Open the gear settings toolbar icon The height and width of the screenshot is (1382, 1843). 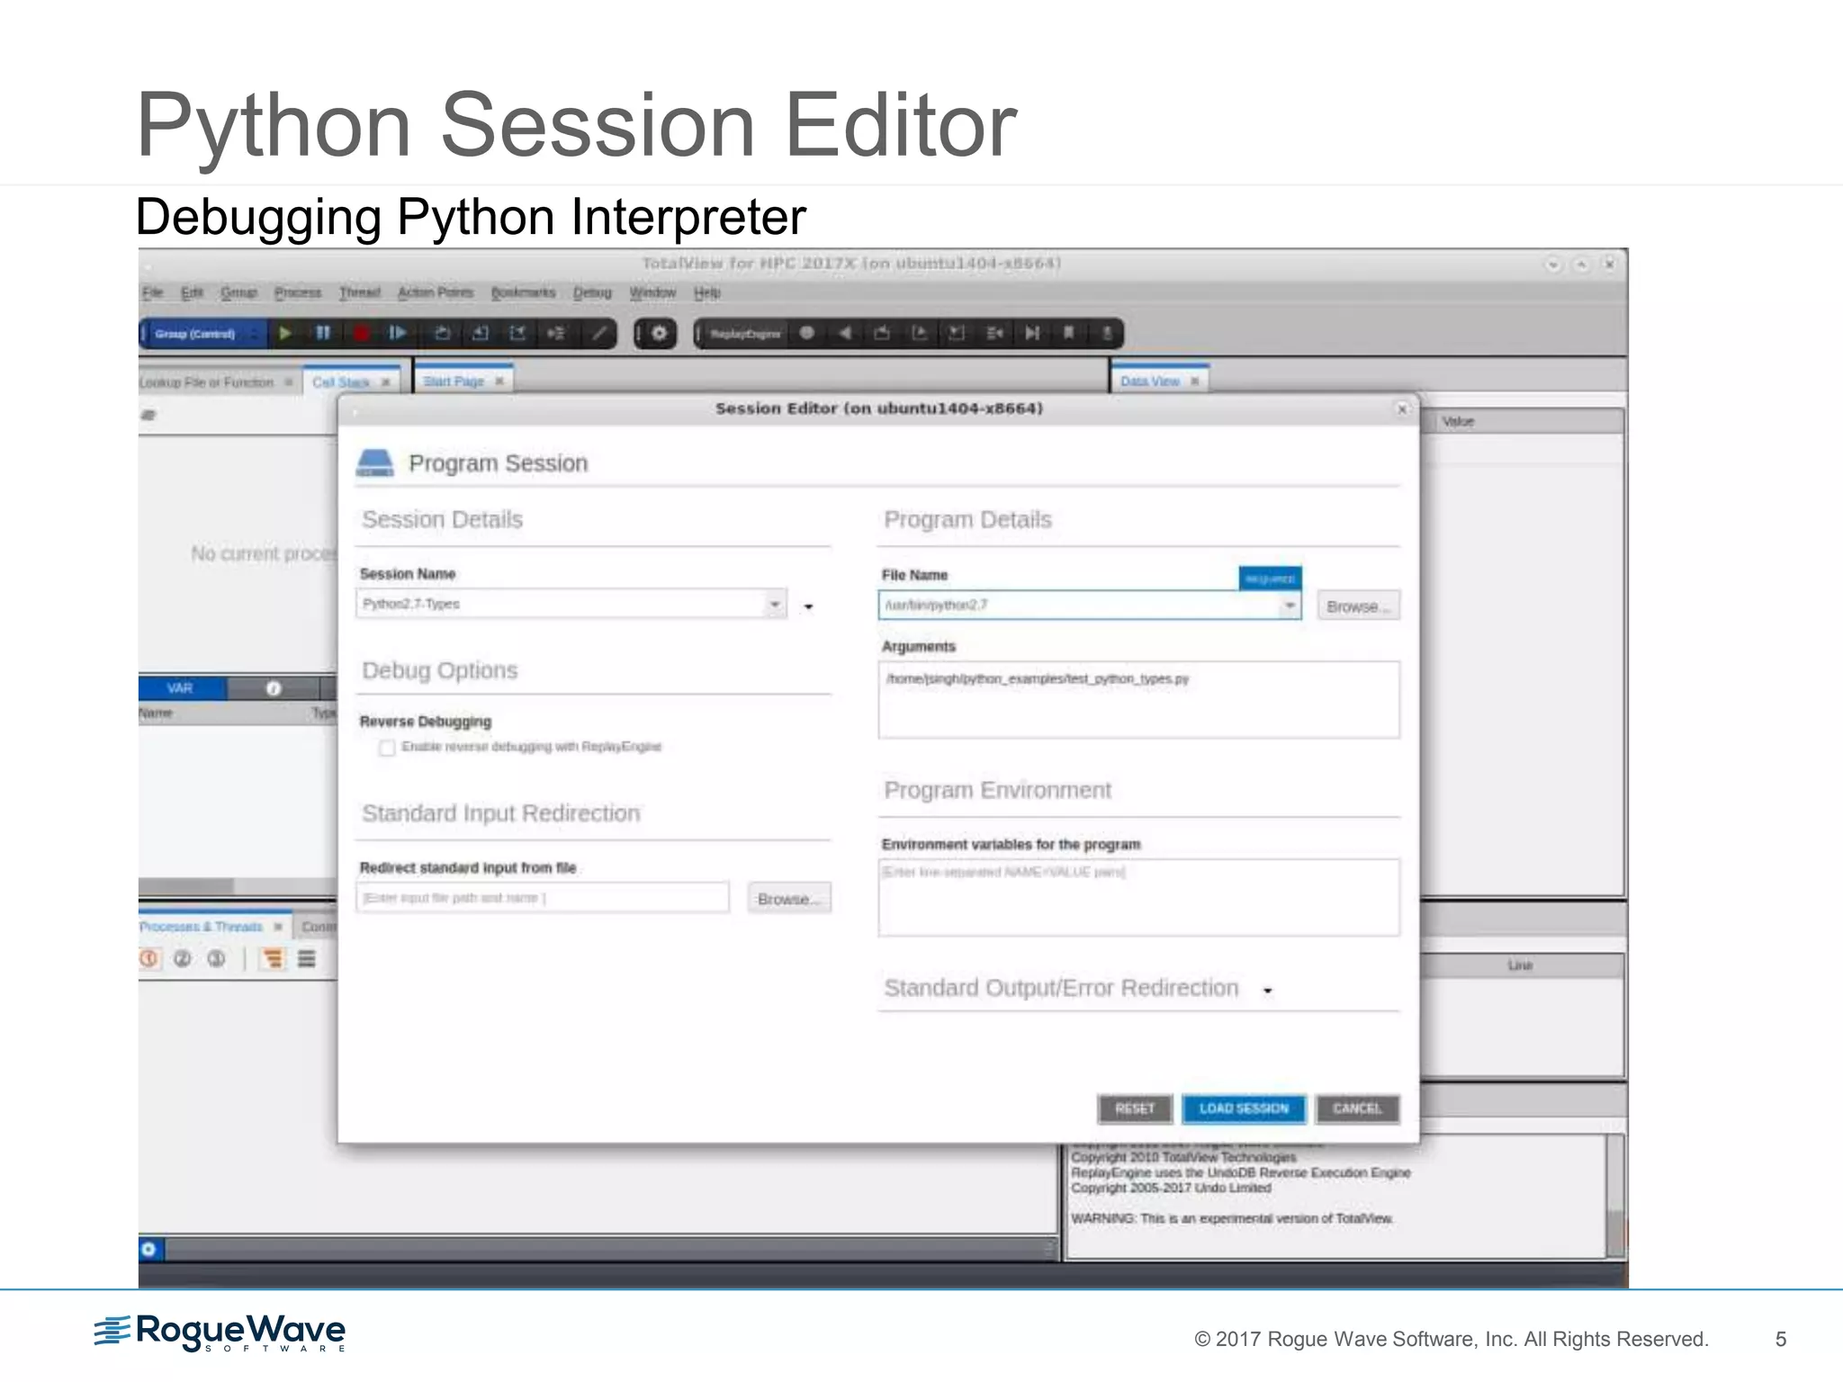coord(659,333)
